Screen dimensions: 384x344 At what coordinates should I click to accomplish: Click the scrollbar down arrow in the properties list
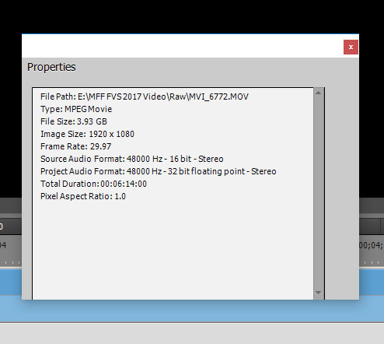tap(319, 293)
